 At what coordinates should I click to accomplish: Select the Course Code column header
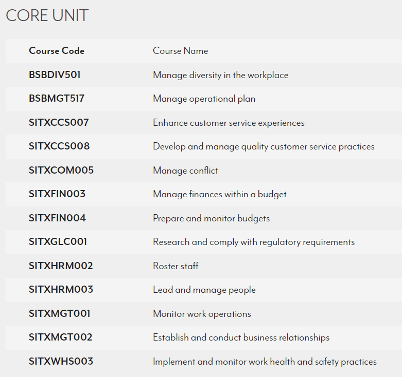pyautogui.click(x=57, y=51)
